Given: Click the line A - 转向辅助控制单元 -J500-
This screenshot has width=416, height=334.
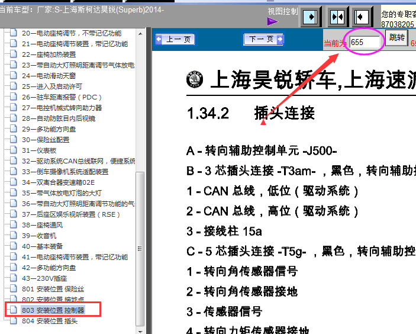Looking at the screenshot, I should pyautogui.click(x=262, y=151).
